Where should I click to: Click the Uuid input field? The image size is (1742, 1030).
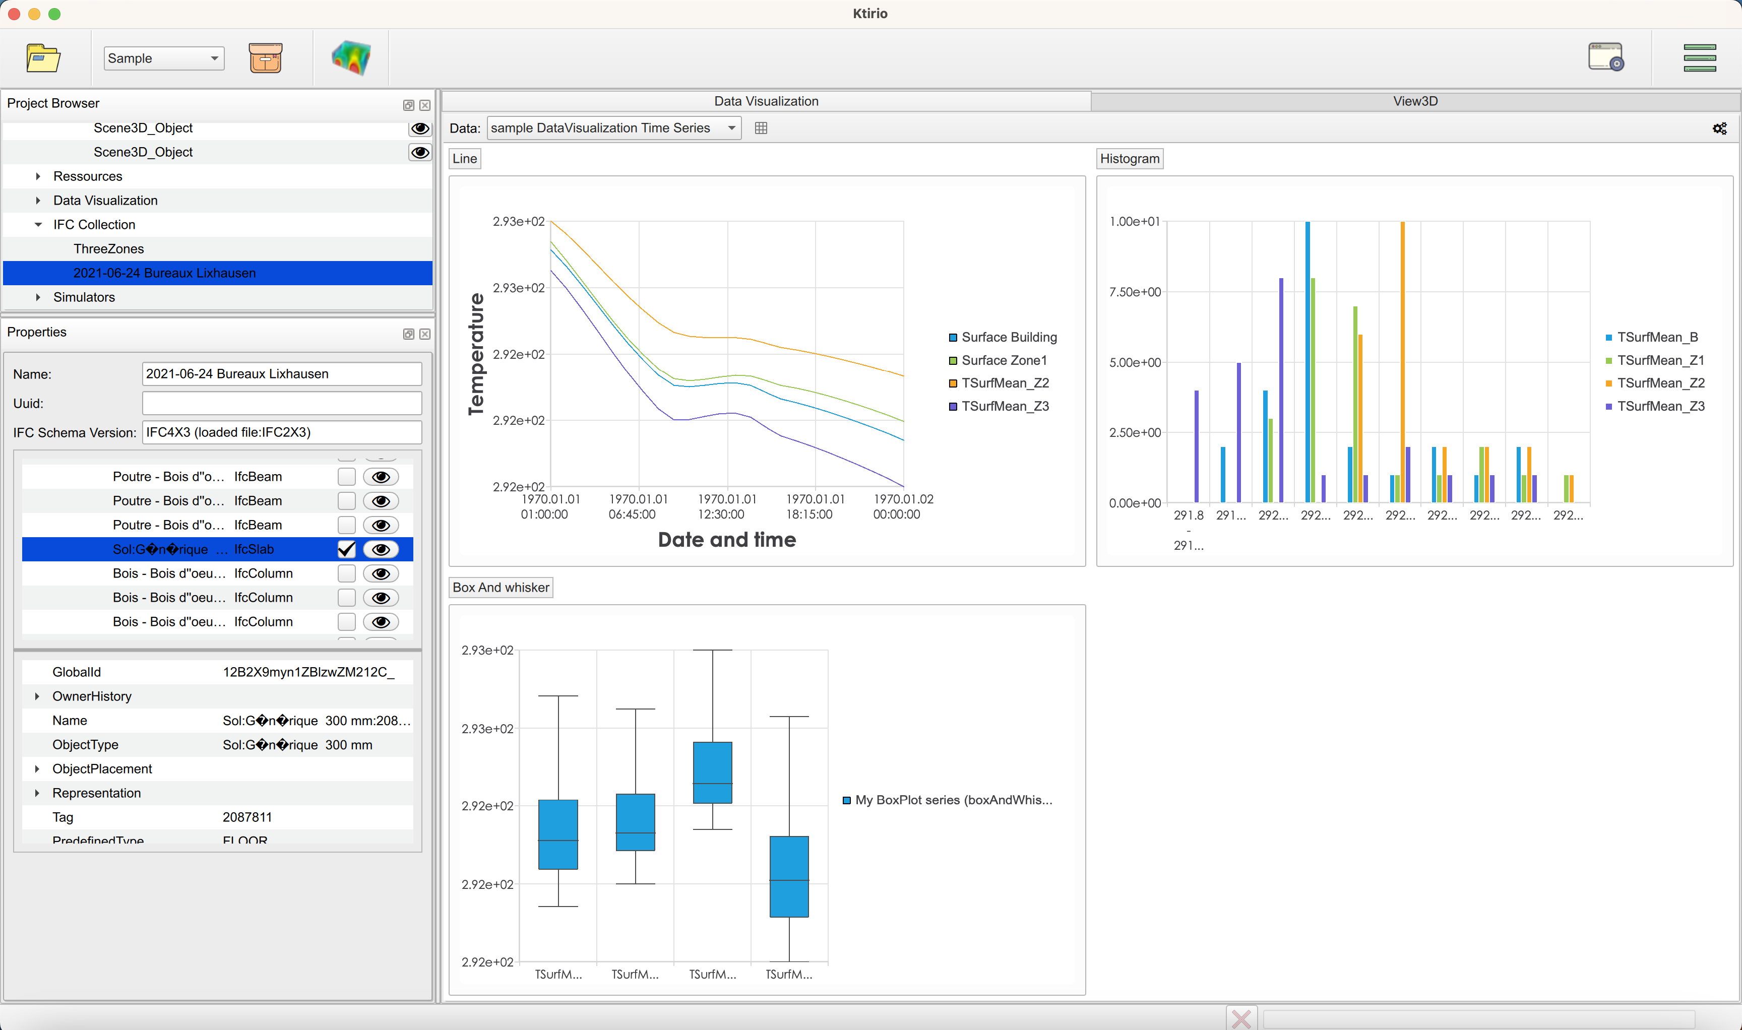click(x=282, y=403)
